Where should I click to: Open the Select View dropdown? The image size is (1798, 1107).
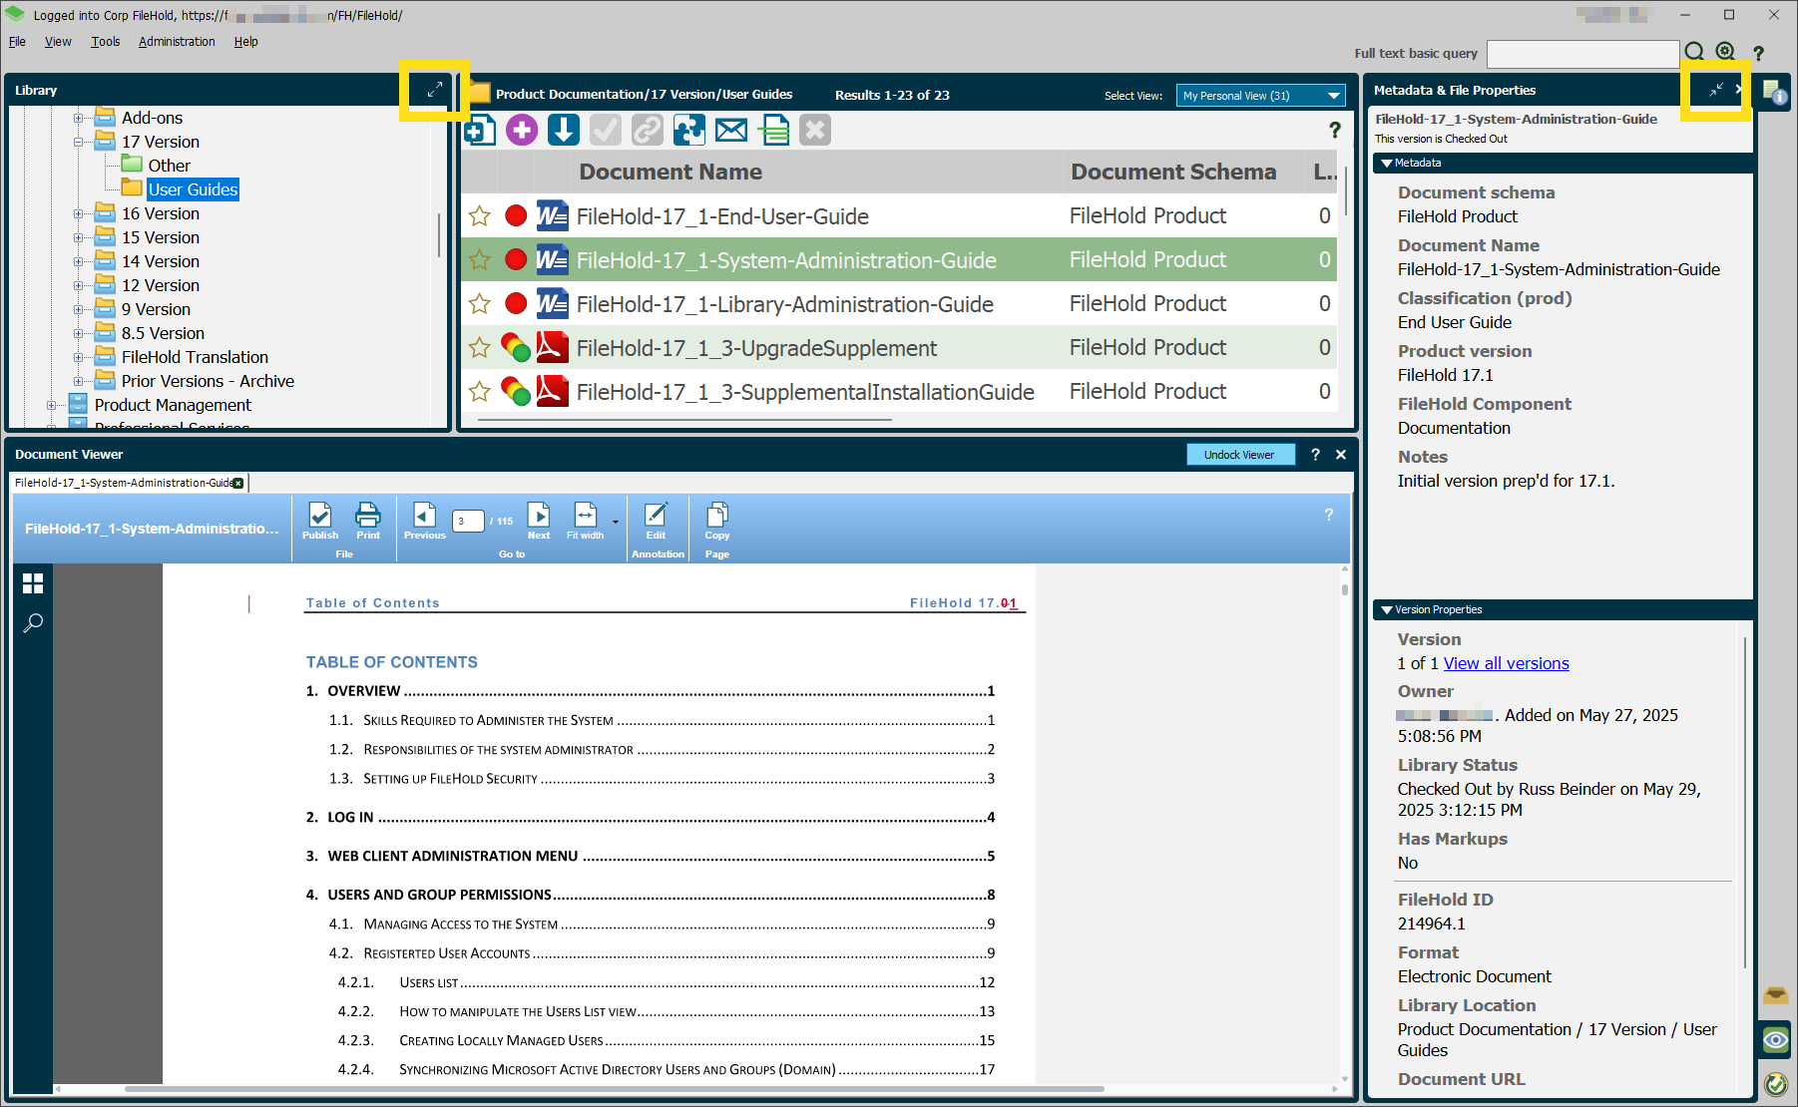[1260, 96]
